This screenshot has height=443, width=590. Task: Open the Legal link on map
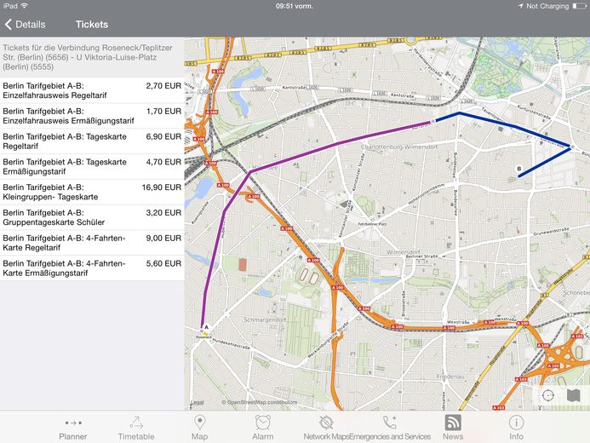tap(198, 402)
